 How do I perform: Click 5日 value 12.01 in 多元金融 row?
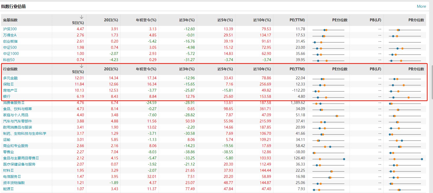79,78
